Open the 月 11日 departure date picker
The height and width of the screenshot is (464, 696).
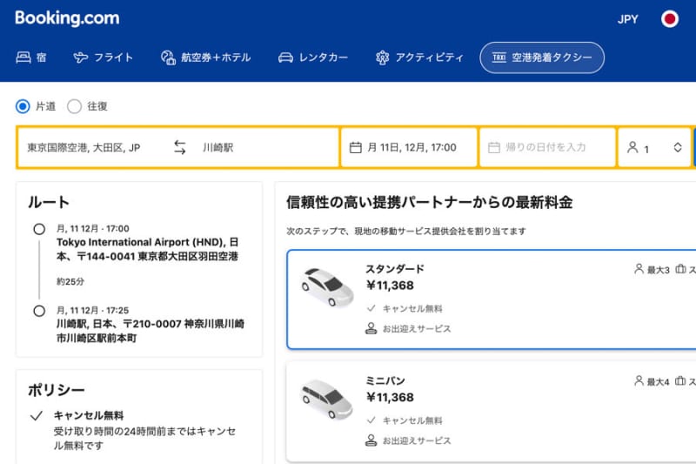pos(409,147)
